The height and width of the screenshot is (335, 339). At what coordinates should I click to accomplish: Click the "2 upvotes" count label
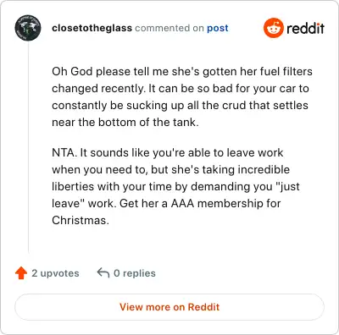point(55,273)
